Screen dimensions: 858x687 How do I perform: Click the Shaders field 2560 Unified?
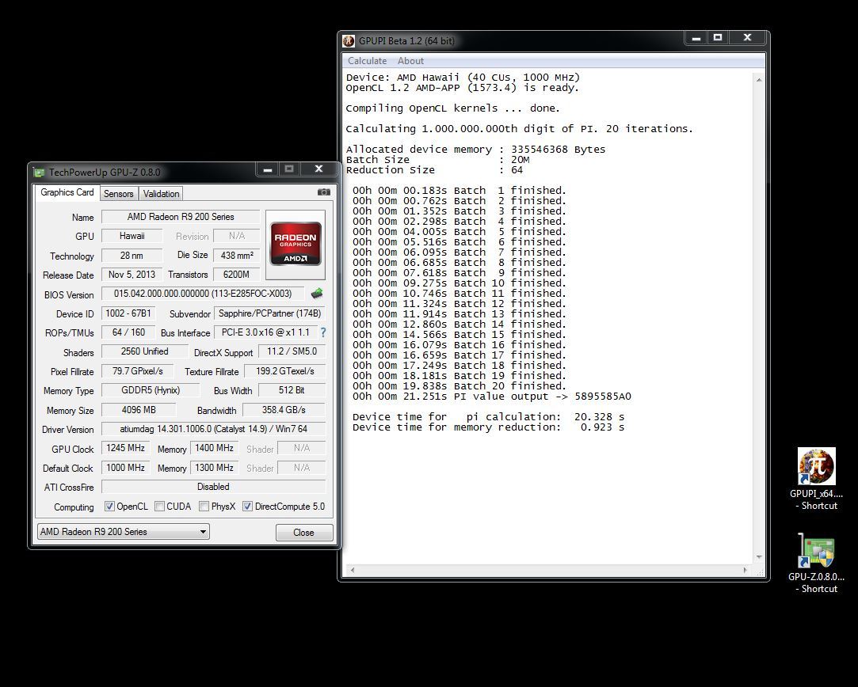point(144,351)
